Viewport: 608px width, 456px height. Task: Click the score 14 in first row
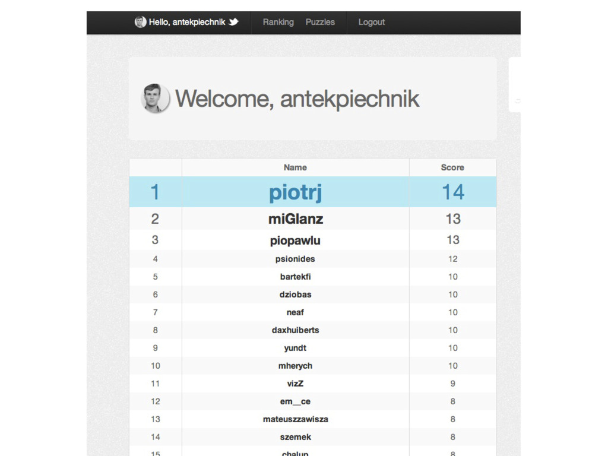[x=453, y=192]
